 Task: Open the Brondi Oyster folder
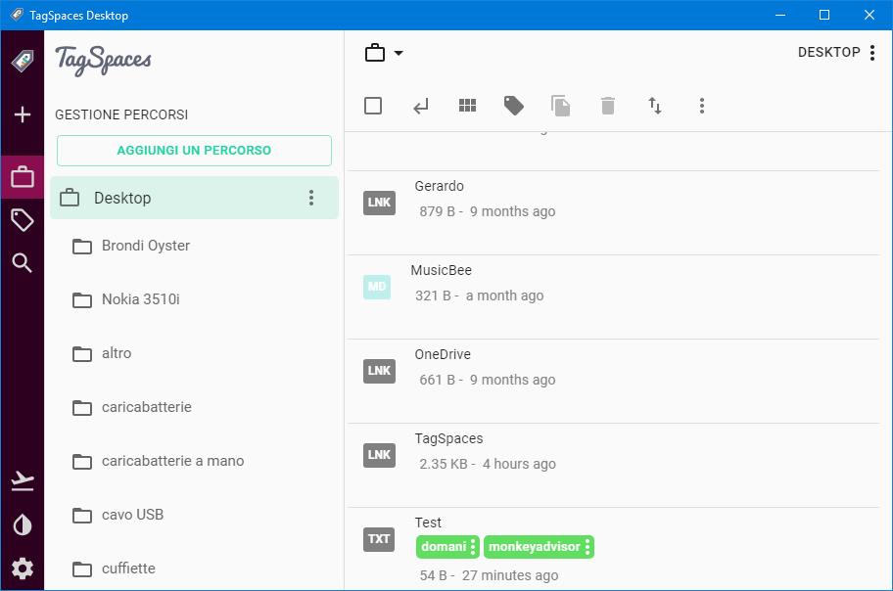pyautogui.click(x=146, y=246)
